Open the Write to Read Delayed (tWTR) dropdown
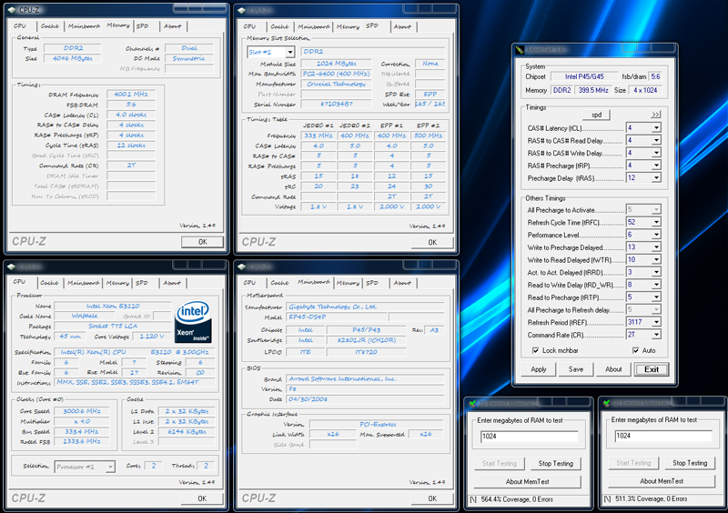The height and width of the screenshot is (513, 728). click(x=656, y=260)
